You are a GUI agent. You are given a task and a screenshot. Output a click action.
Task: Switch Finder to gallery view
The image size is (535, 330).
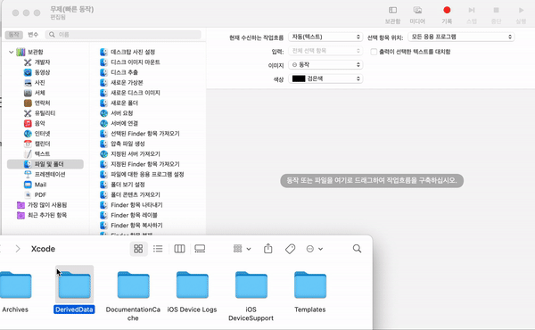(200, 249)
